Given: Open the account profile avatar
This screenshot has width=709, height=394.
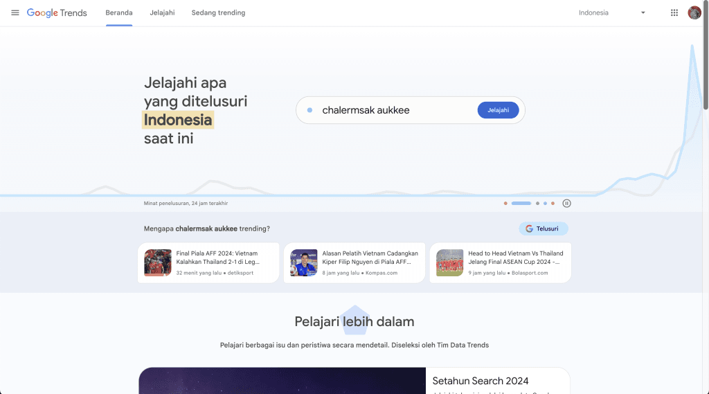Looking at the screenshot, I should [x=694, y=12].
